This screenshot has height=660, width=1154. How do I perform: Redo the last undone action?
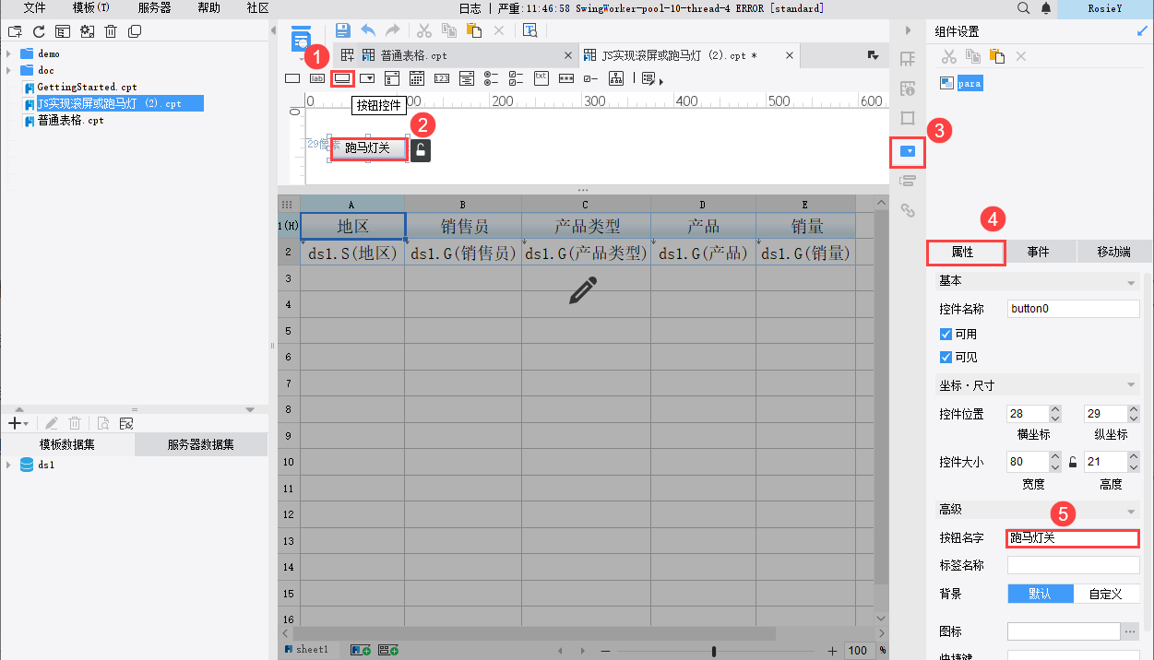coord(392,30)
